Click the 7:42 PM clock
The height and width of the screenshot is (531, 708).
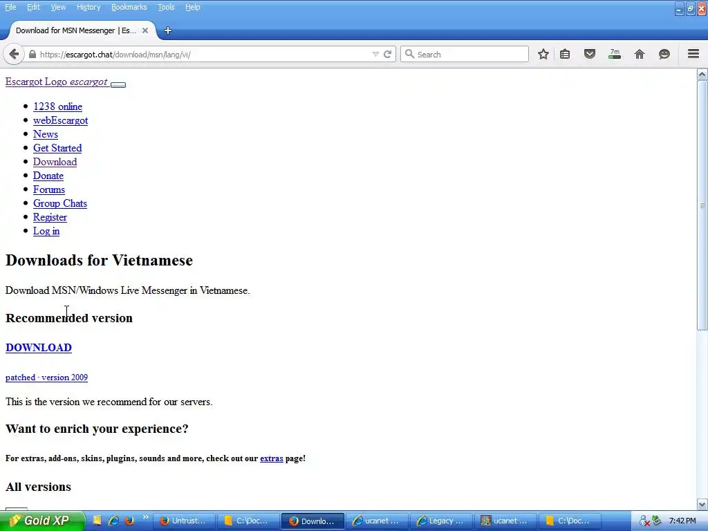[682, 521]
